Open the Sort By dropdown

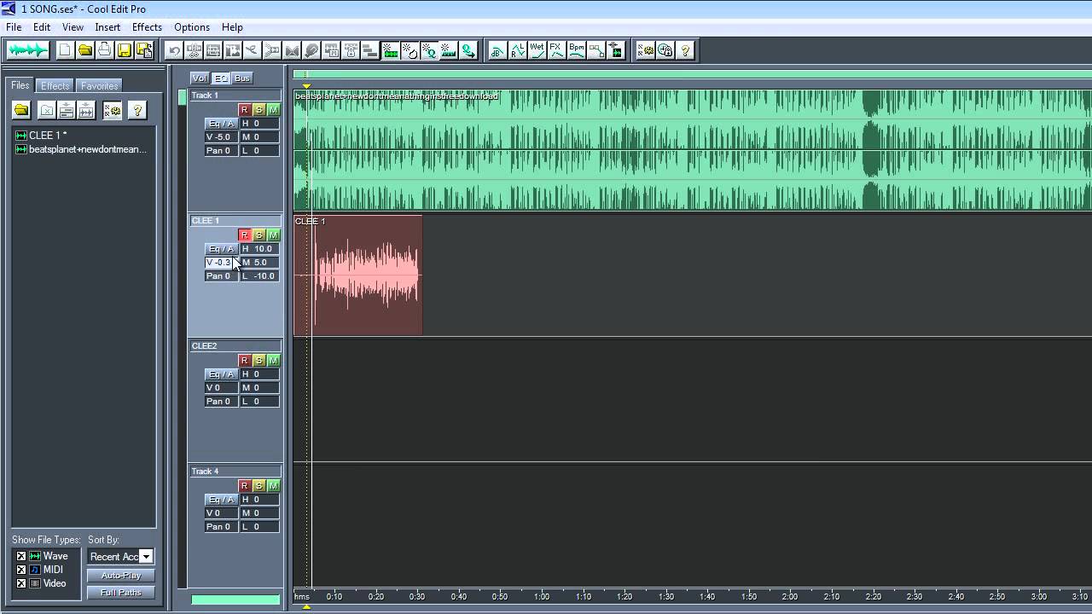pyautogui.click(x=146, y=557)
